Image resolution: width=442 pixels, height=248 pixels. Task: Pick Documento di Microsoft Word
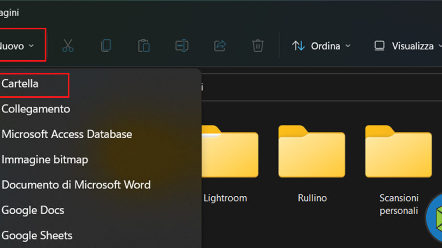click(76, 185)
